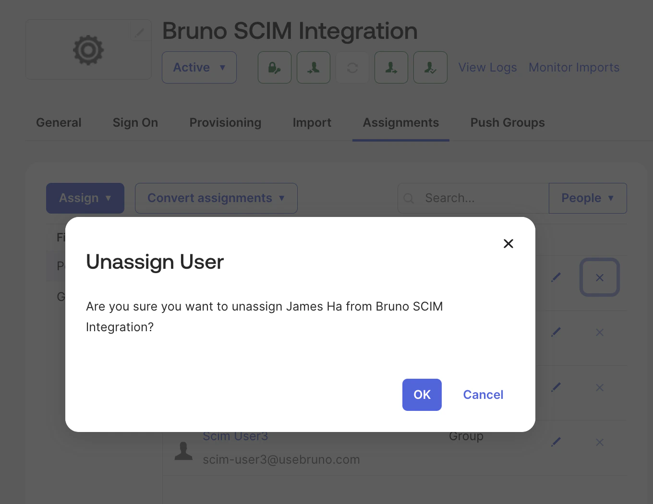Click the pencil to edit the app logo
This screenshot has height=504, width=653.
click(140, 31)
